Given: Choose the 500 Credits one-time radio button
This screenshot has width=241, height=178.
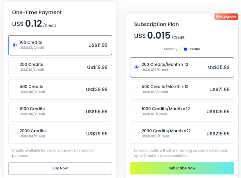Looking at the screenshot, I should 15,89.
